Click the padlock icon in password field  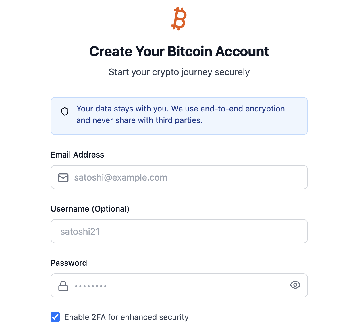[x=63, y=286]
